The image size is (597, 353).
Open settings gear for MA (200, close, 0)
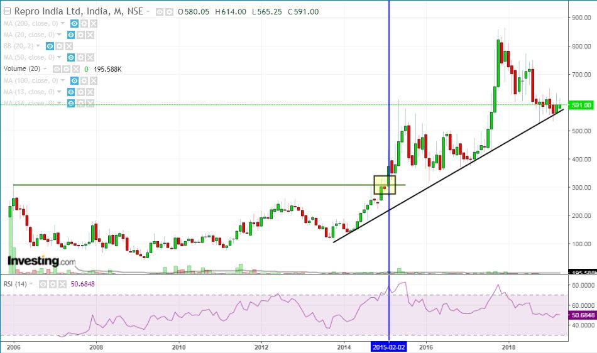pos(84,24)
